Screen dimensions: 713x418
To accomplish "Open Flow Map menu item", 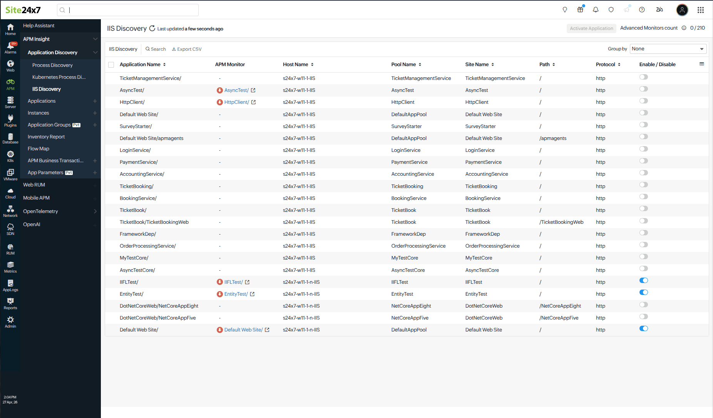I will coord(38,149).
